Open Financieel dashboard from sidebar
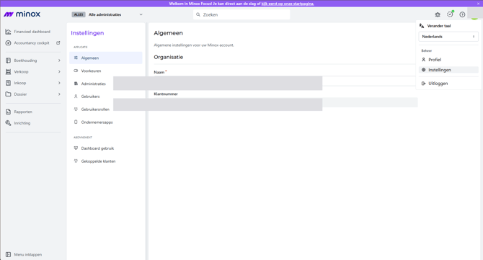Image resolution: width=483 pixels, height=260 pixels. click(32, 32)
